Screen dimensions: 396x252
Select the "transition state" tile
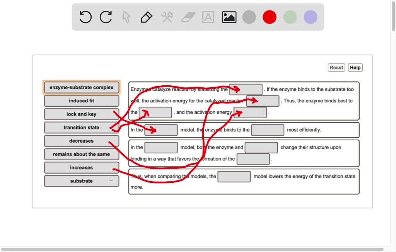click(x=81, y=128)
